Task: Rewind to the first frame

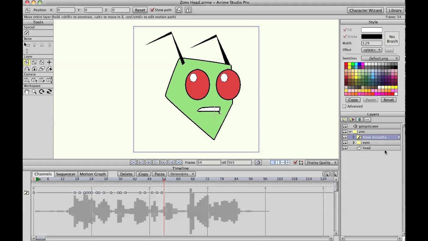Action: point(133,162)
